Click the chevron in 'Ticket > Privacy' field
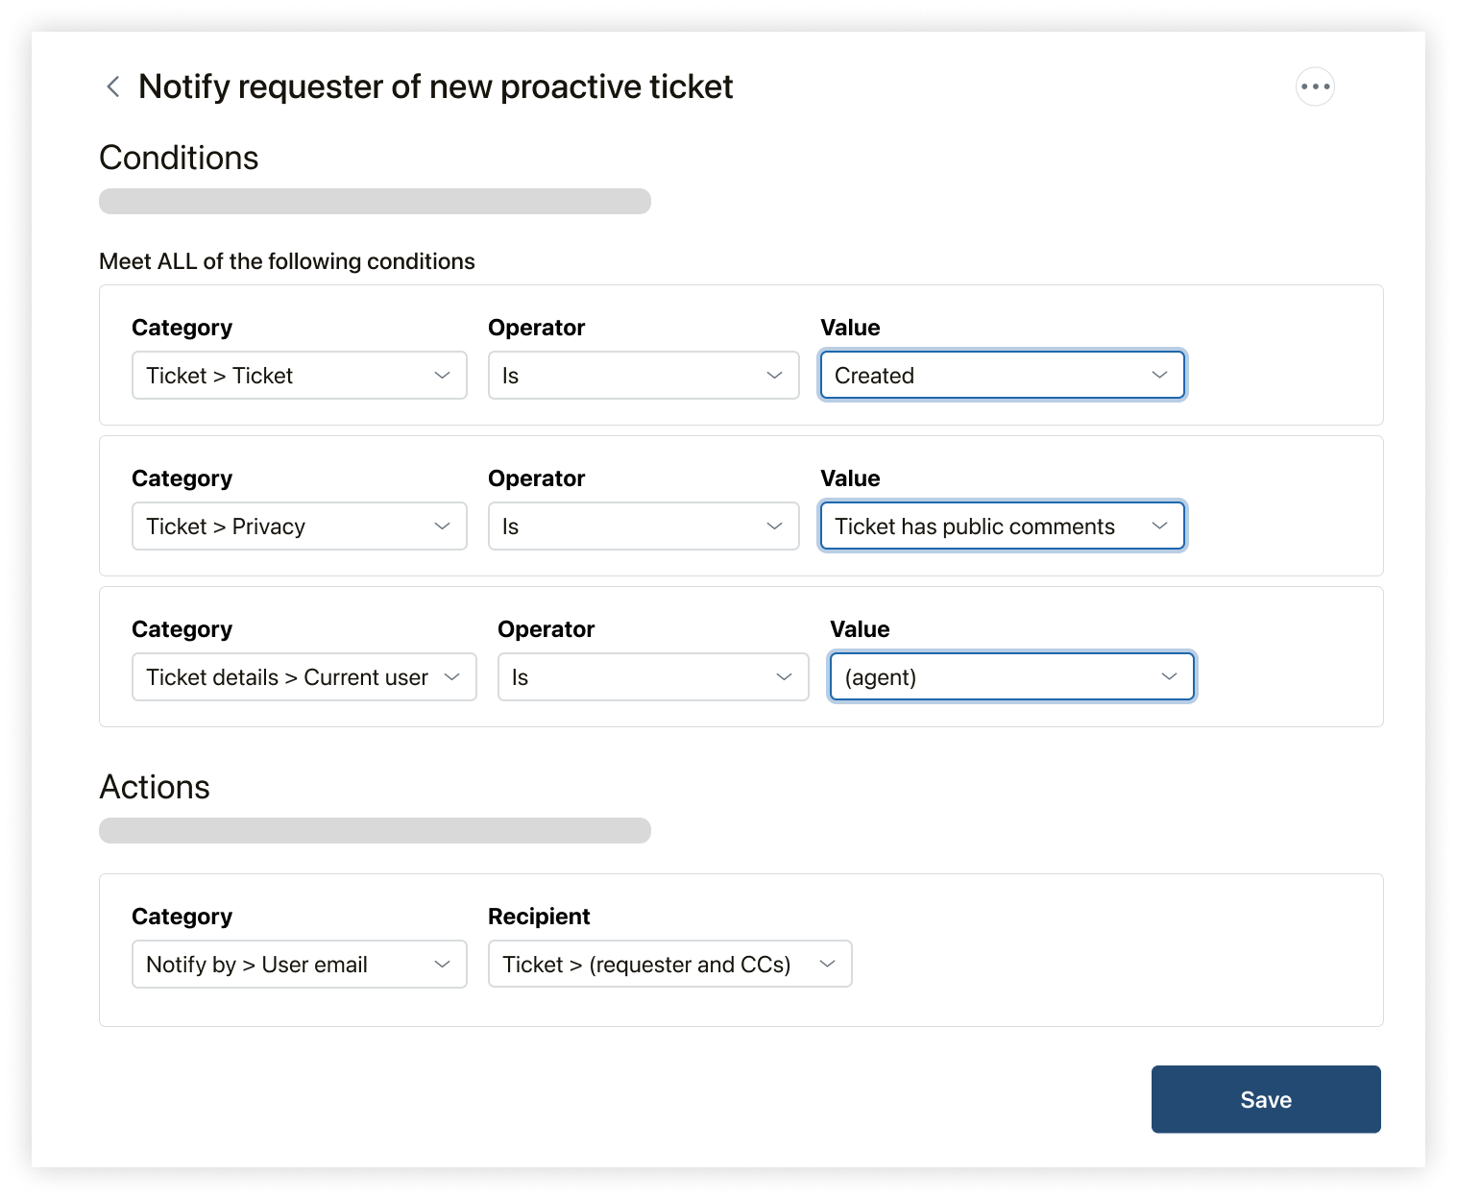 point(442,526)
